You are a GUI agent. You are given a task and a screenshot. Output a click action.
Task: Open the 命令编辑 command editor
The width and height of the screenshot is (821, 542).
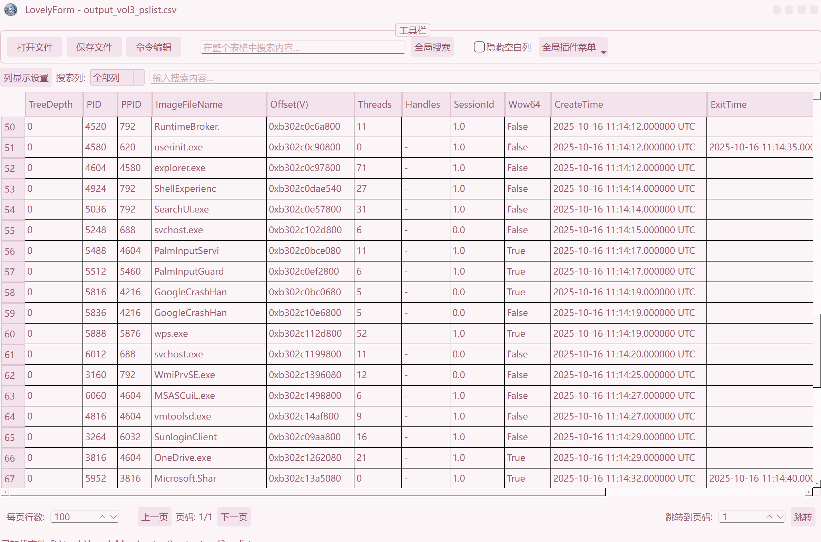click(154, 47)
